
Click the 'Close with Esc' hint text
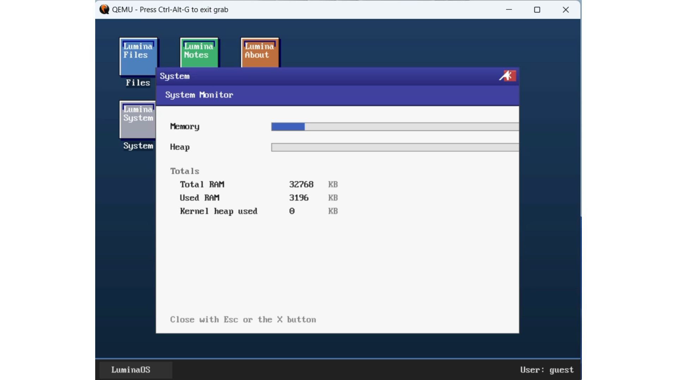tap(243, 319)
